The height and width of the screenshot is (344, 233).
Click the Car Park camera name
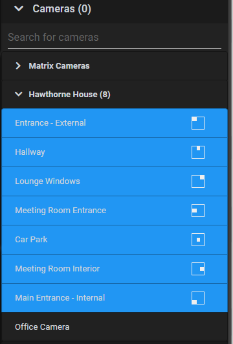tap(31, 240)
